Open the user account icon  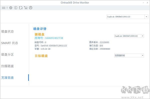[31, 8]
